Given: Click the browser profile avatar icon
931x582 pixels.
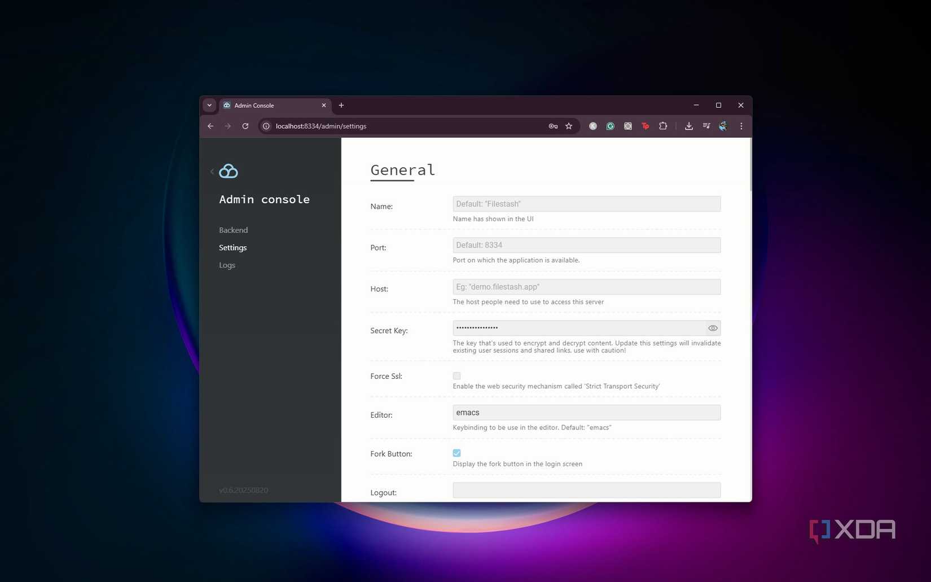Looking at the screenshot, I should [723, 126].
